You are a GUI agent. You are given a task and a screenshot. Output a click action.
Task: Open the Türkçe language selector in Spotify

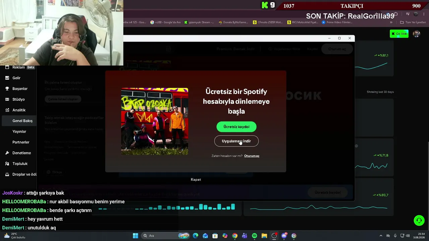click(54, 172)
